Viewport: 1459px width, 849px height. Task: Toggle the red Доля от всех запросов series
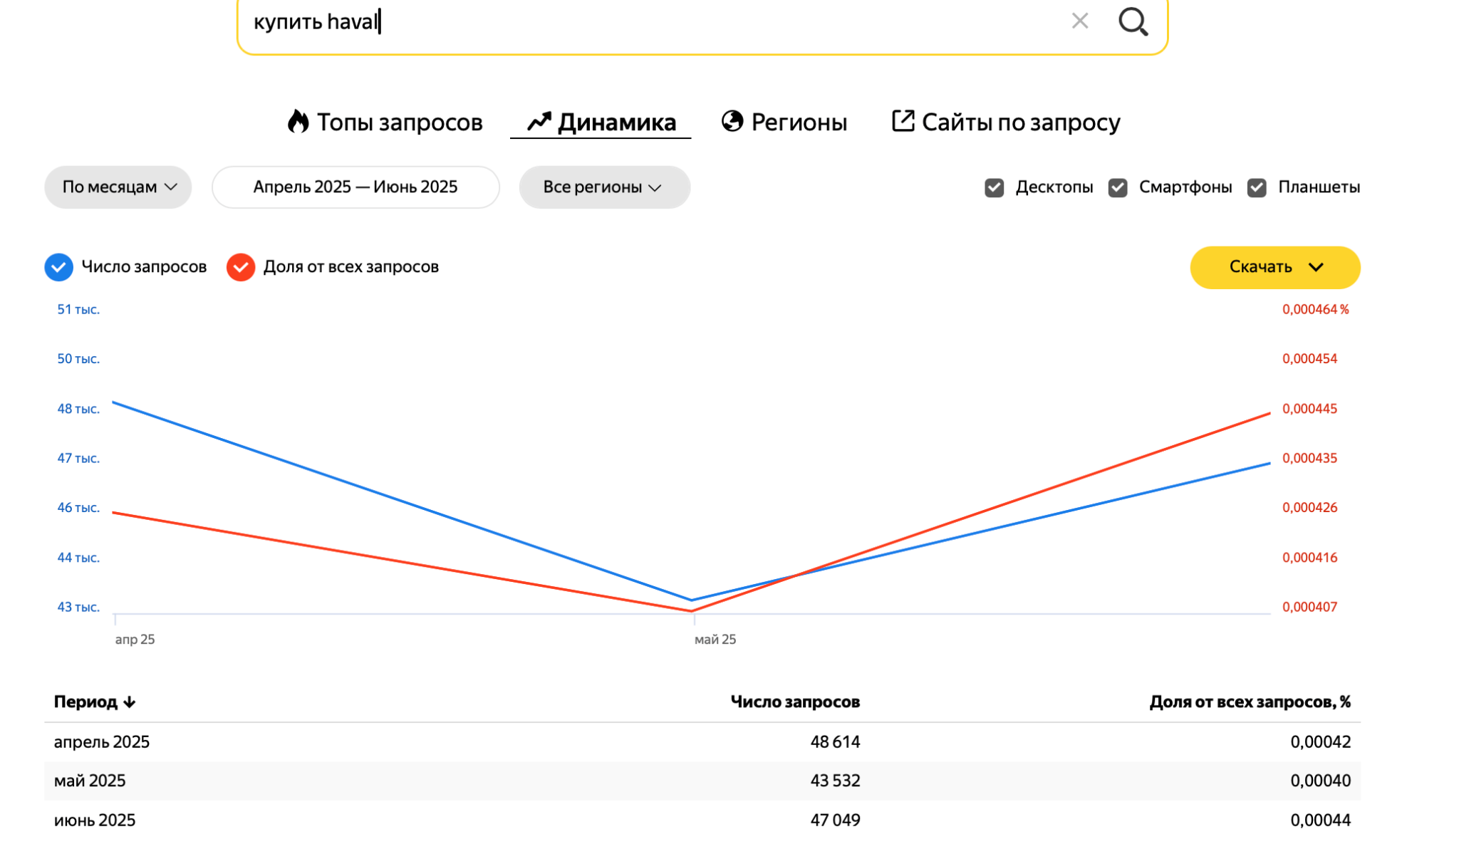241,267
